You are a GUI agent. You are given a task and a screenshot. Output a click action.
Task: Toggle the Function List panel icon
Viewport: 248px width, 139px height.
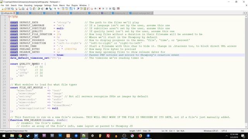[x=88, y=8]
